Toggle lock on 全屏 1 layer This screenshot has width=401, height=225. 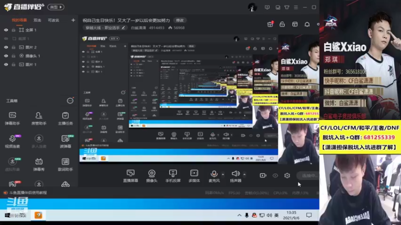coord(14,30)
